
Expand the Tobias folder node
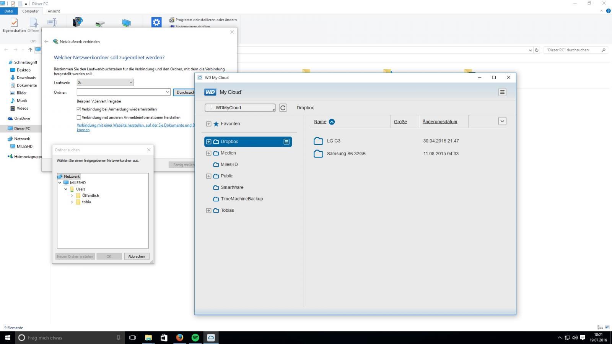208,211
